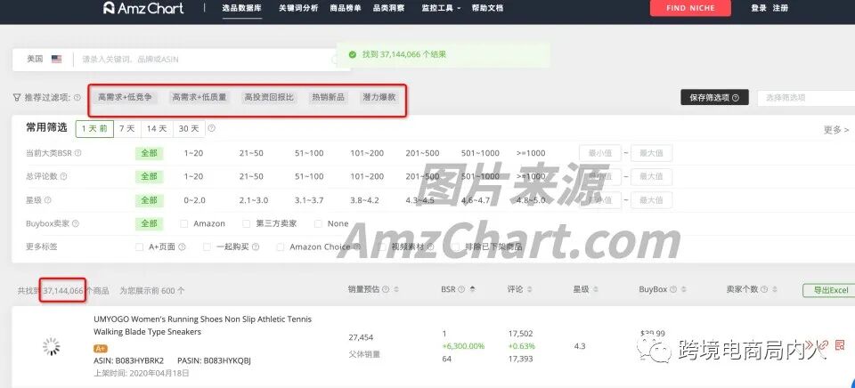Select 星级 全部 option
The image size is (855, 388).
[150, 200]
